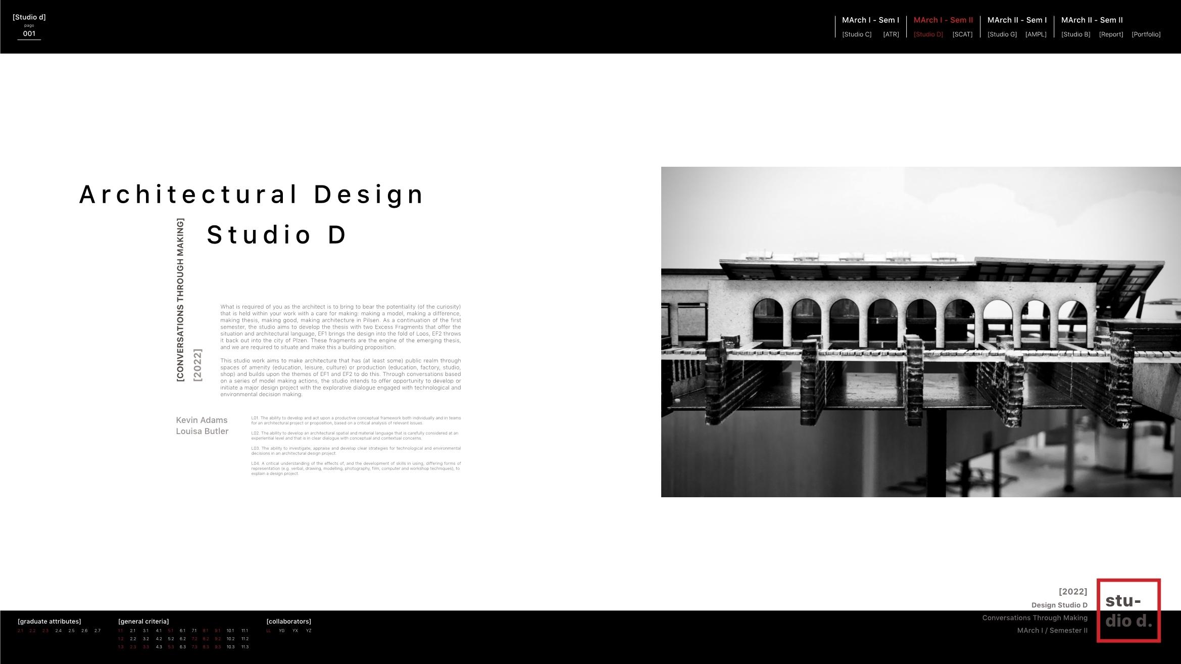1181x664 pixels.
Task: Click the 001 page number indicator
Action: coord(29,34)
